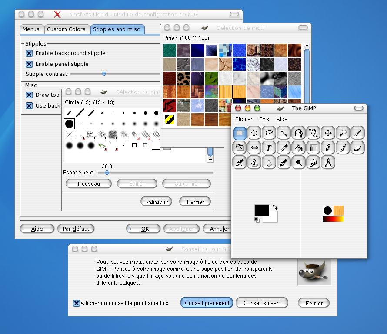387x334 pixels.
Task: Click the active pine pattern indicator in toolbox
Action: [x=338, y=211]
